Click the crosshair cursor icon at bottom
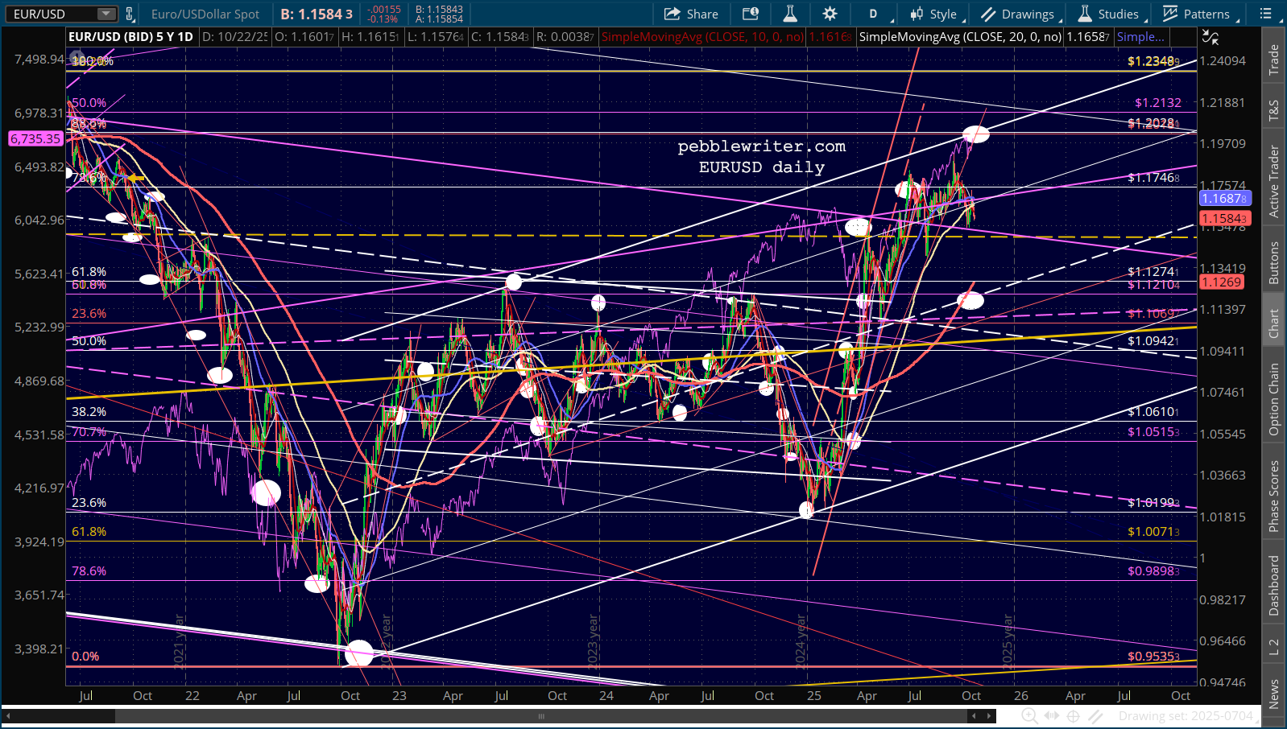 1074,715
